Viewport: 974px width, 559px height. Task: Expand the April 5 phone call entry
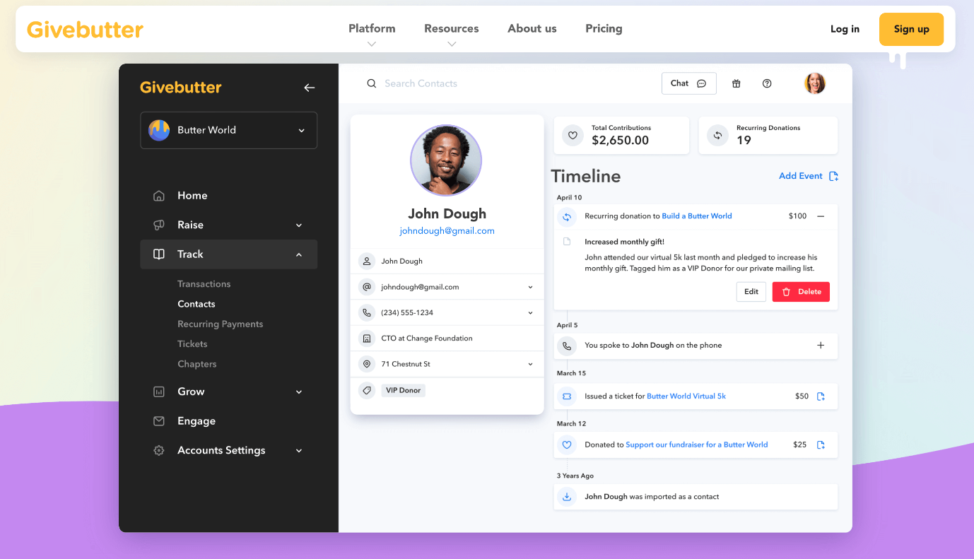821,346
